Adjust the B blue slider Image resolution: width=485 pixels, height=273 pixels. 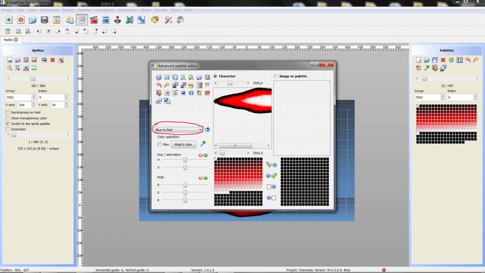tap(185, 200)
